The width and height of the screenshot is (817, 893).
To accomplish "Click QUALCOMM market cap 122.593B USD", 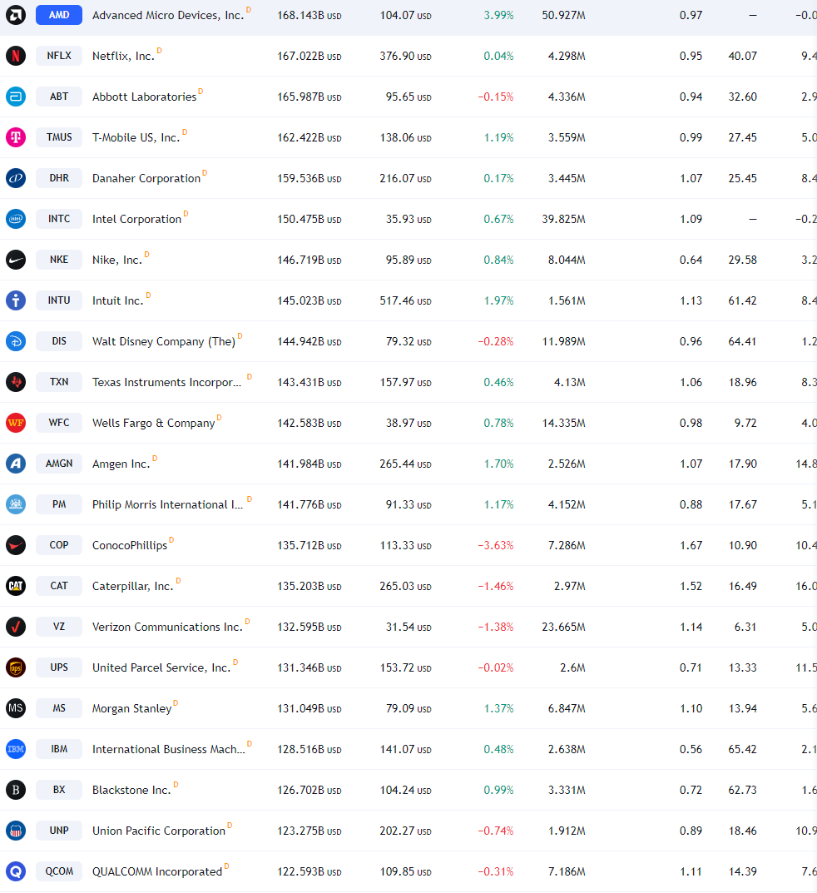I will [x=309, y=872].
